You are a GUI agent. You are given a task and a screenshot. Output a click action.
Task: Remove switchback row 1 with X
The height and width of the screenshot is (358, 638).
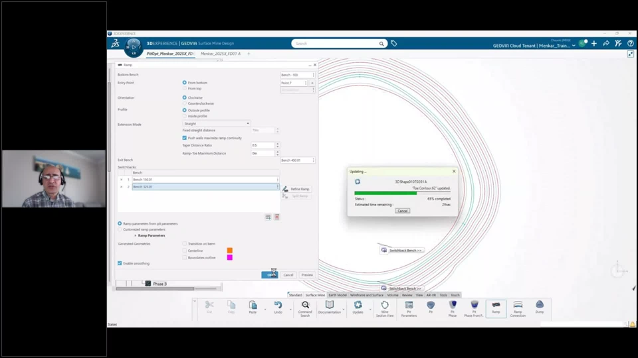coord(121,180)
